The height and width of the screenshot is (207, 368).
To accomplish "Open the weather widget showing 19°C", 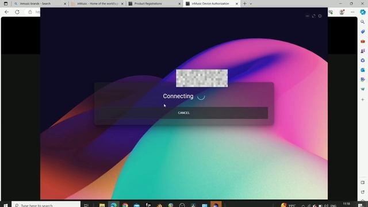I will pyautogui.click(x=289, y=205).
